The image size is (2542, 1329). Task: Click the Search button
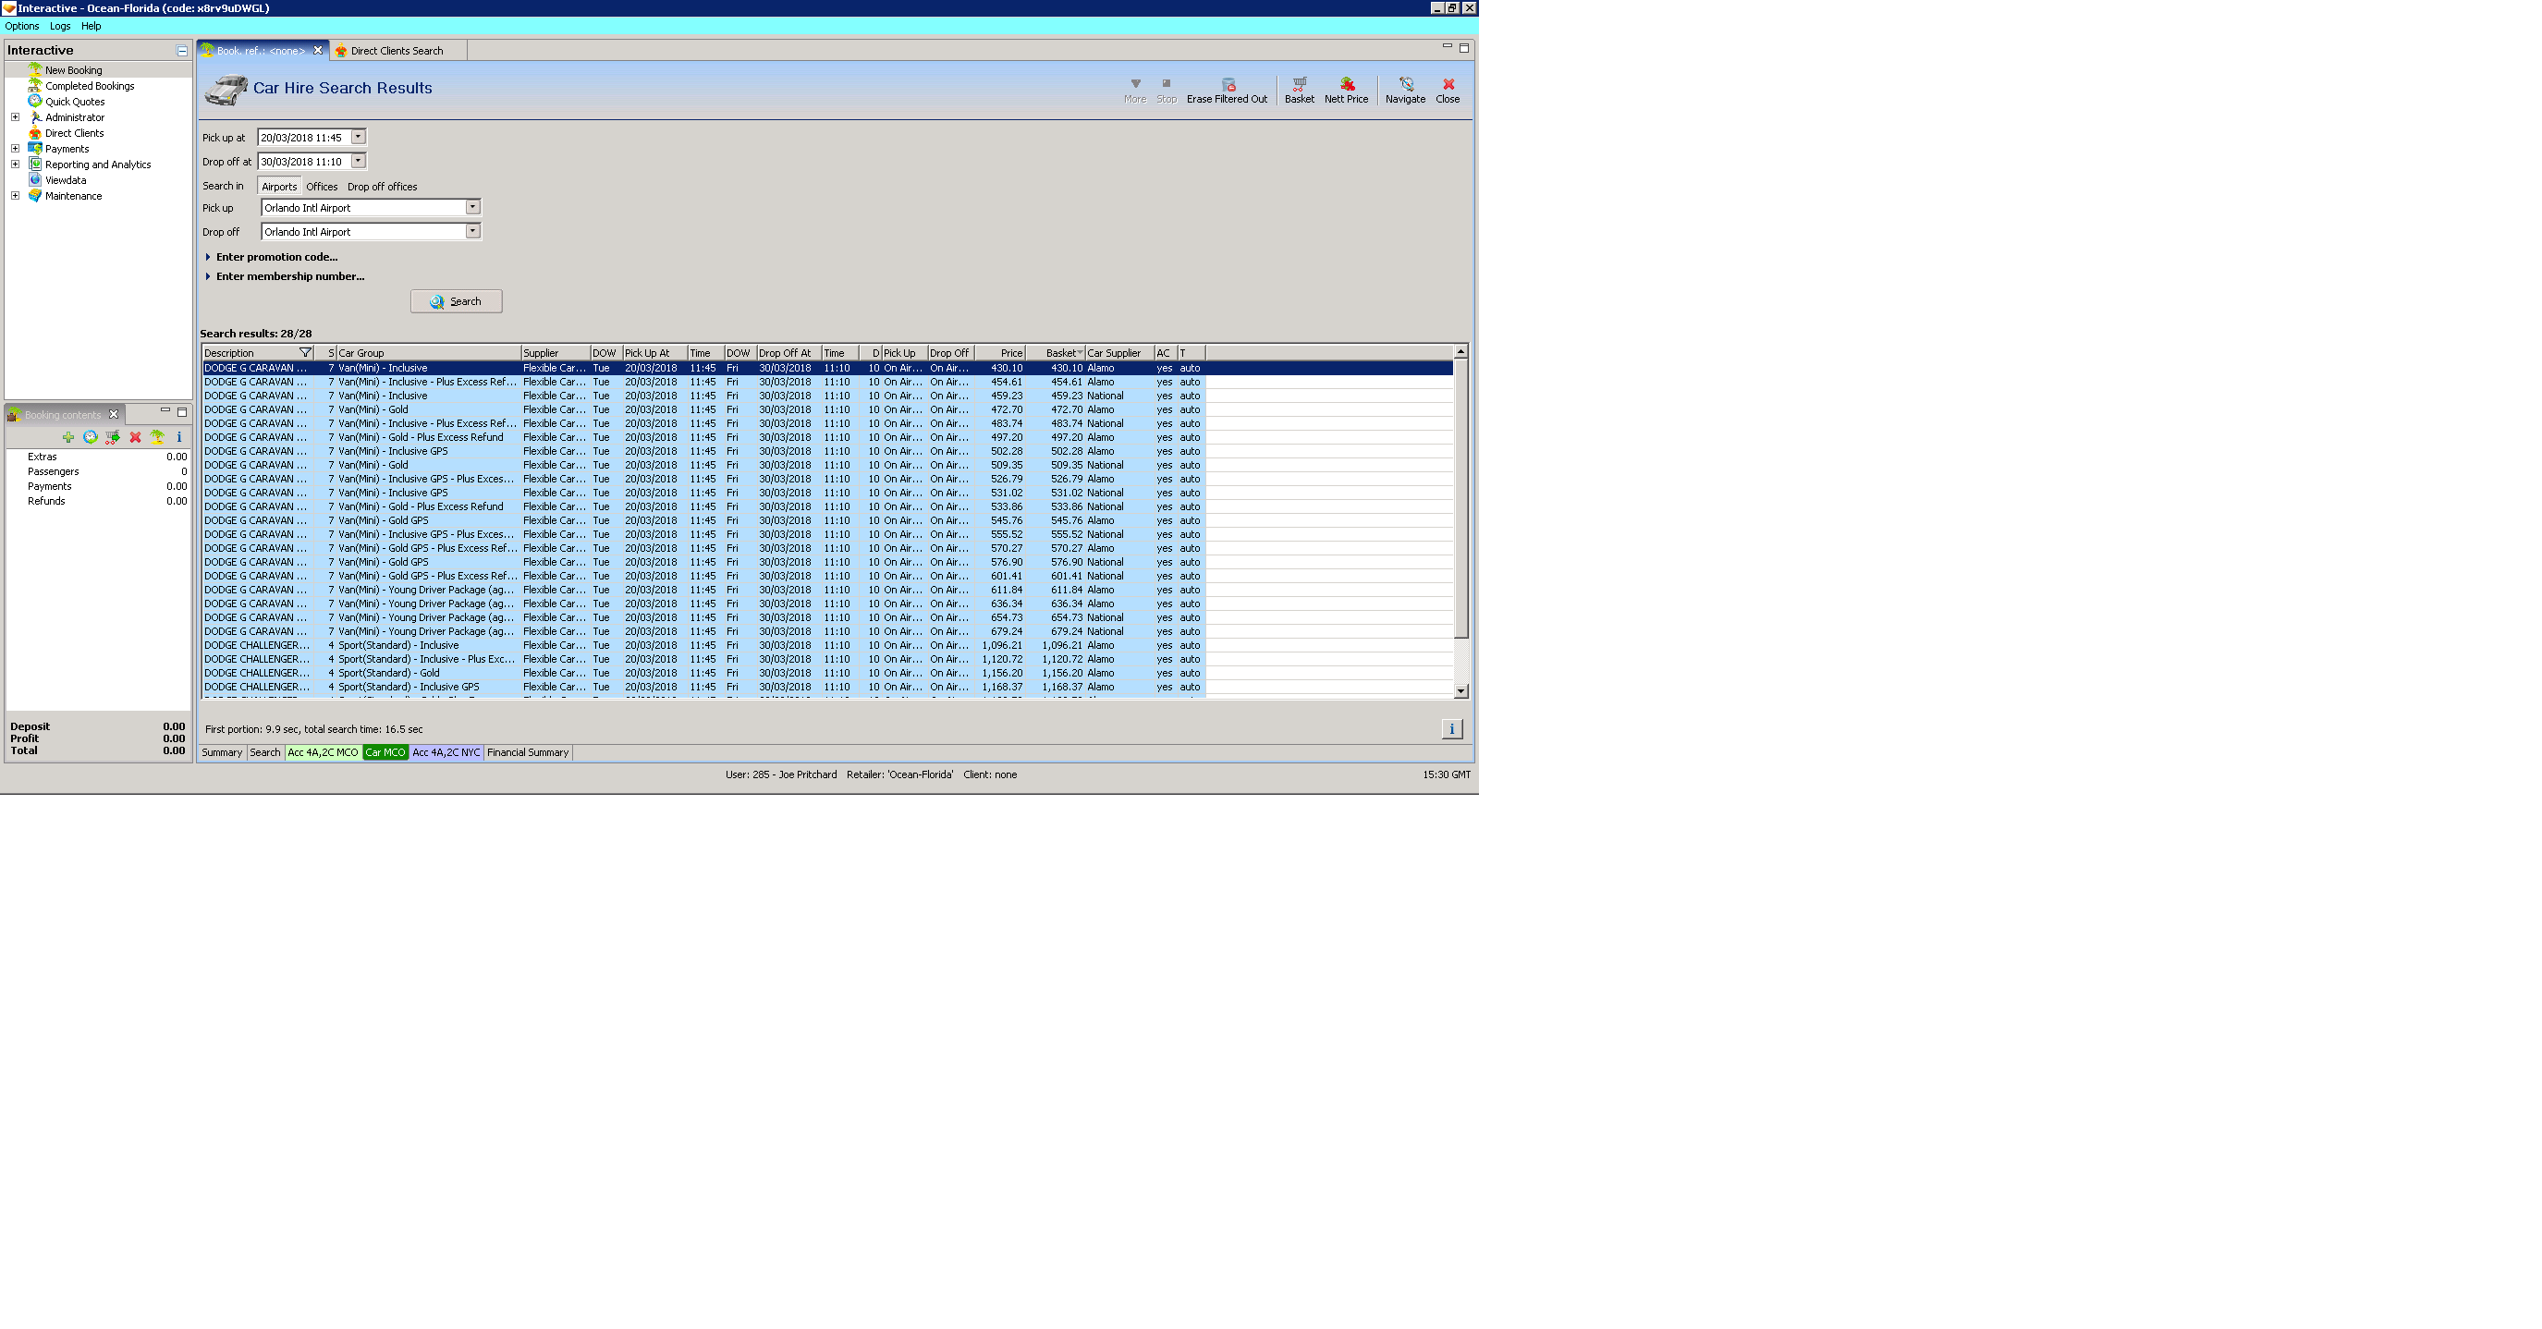(456, 302)
